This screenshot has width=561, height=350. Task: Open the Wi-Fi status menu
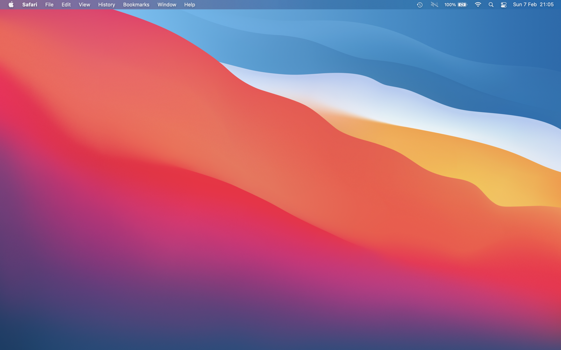tap(478, 5)
